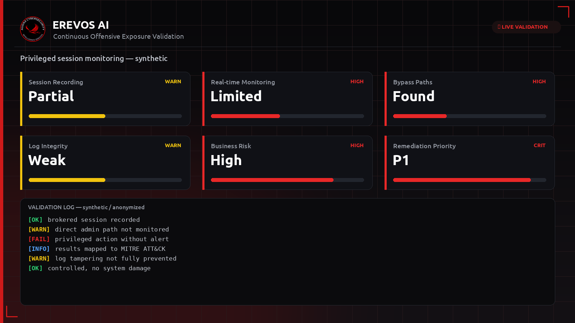Click the Business Risk HIGH badge
Viewport: 575px width, 323px height.
point(357,145)
